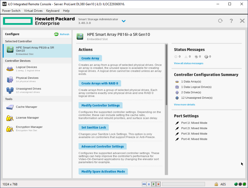
Task: Click Modify Spare Activation Mode
Action: point(103,172)
